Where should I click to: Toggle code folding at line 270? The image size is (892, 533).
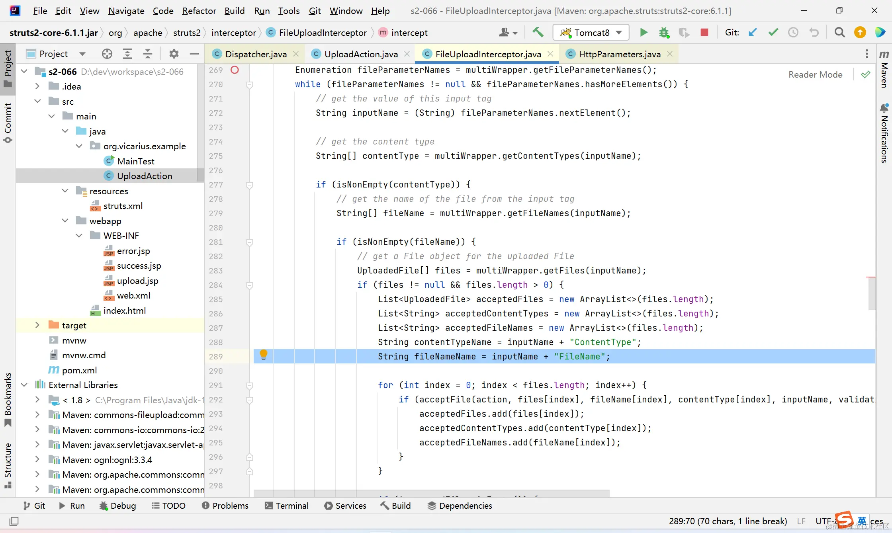coord(250,84)
